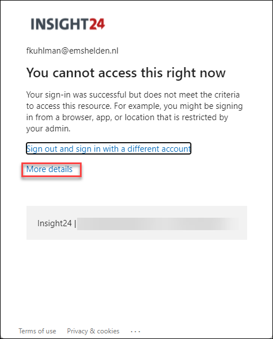Click the "Your sign-in was successful" text line
273x339 pixels.
133,95
